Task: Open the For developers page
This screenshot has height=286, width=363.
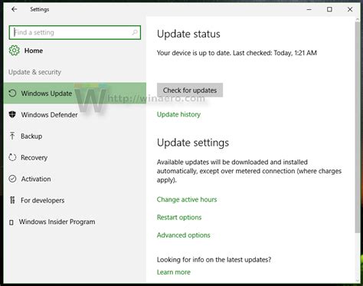Action: (x=75, y=200)
